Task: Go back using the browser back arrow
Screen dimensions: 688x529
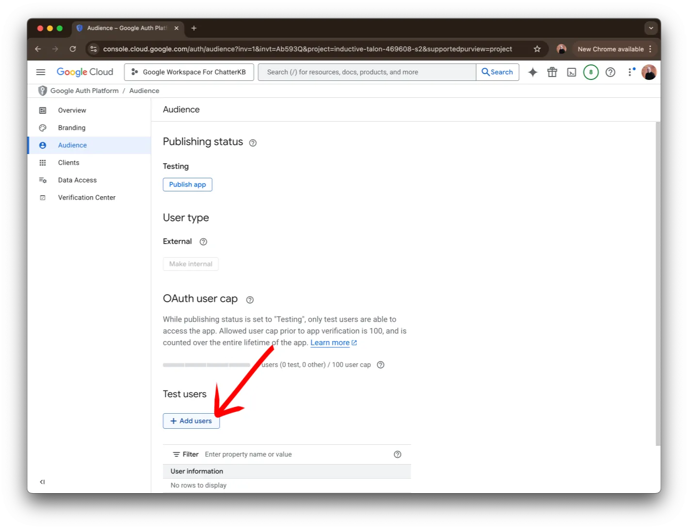Action: (38, 49)
